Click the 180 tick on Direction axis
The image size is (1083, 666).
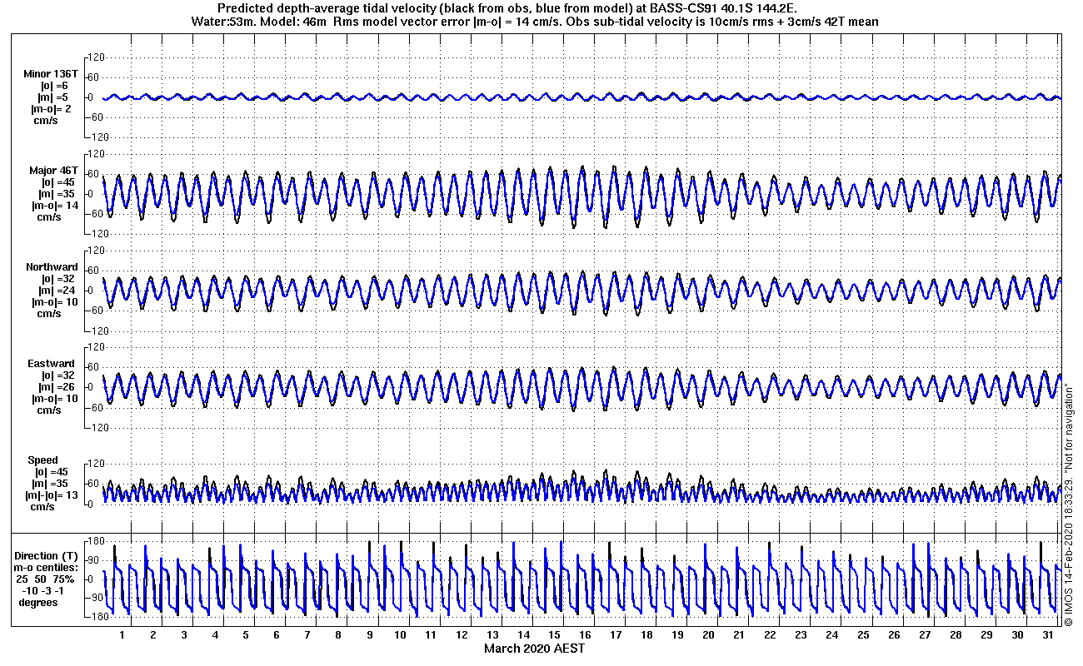point(95,542)
